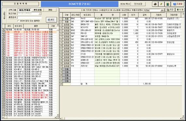Image resolution: width=186 pixels, height=121 pixels.
Task: Open the 재고구분 dropdown
Action: [40, 14]
